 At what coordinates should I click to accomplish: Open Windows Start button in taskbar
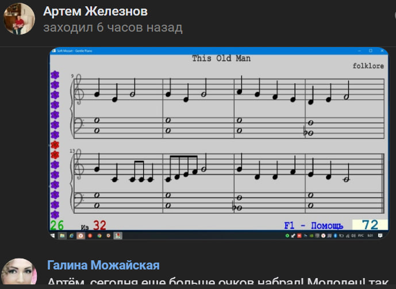pyautogui.click(x=52, y=235)
